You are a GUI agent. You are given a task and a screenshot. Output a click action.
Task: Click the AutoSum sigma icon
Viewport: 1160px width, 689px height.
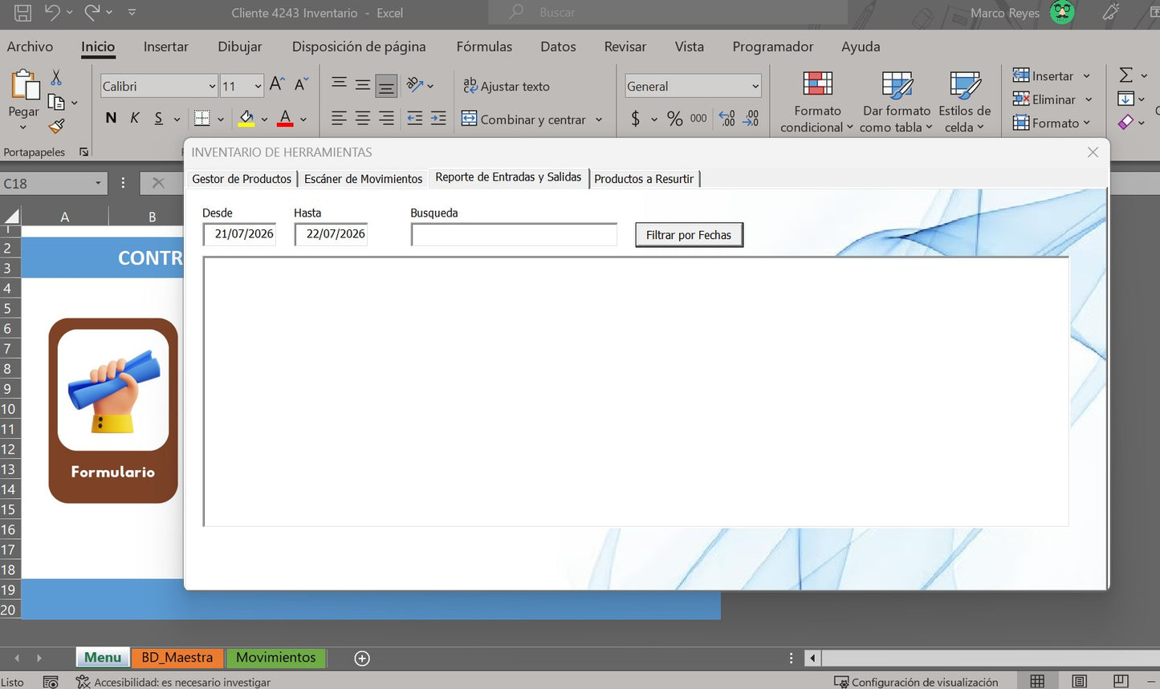coord(1126,75)
